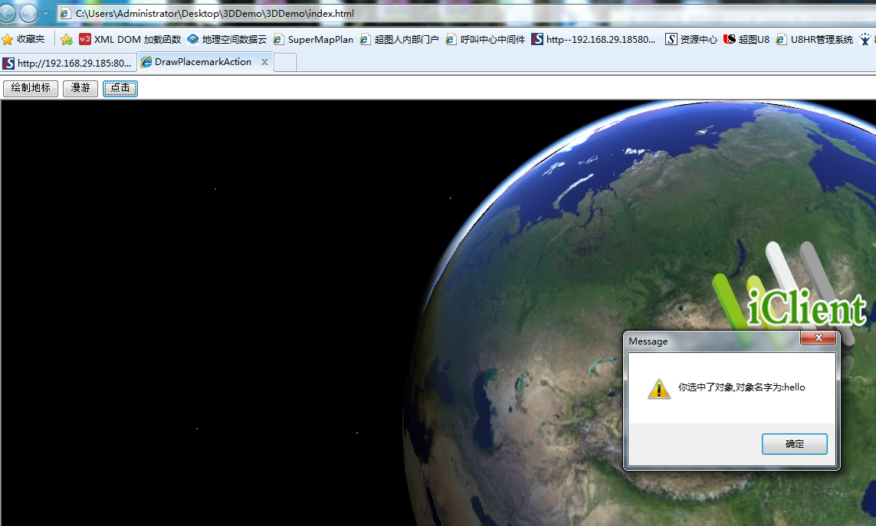The width and height of the screenshot is (876, 526).
Task: Open the 资源中心 bookmark
Action: pos(691,39)
